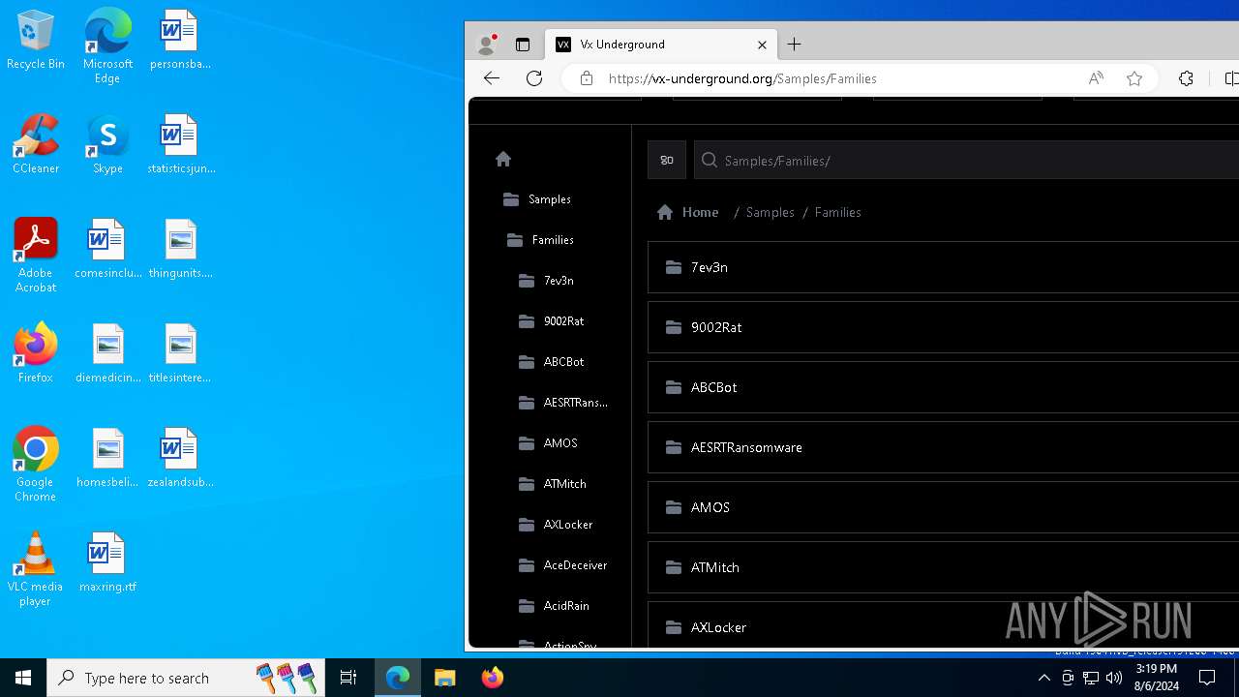Open the volume control in tray
The width and height of the screenshot is (1239, 697).
coord(1113,678)
